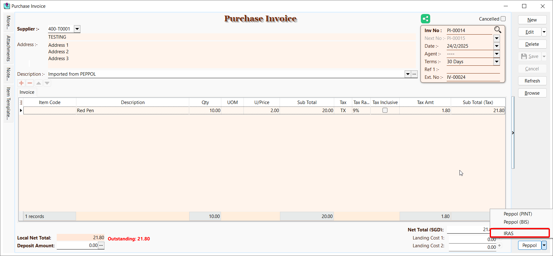
Task: Click the vertical scrollbar beside the invoice grid
Action: (x=513, y=132)
